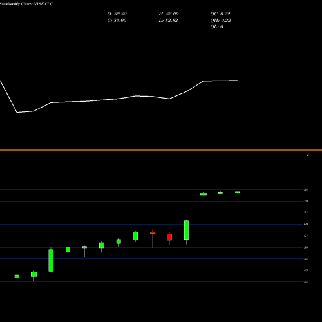
Task: Click the 'OC: 0.22' reading
Action: click(220, 14)
